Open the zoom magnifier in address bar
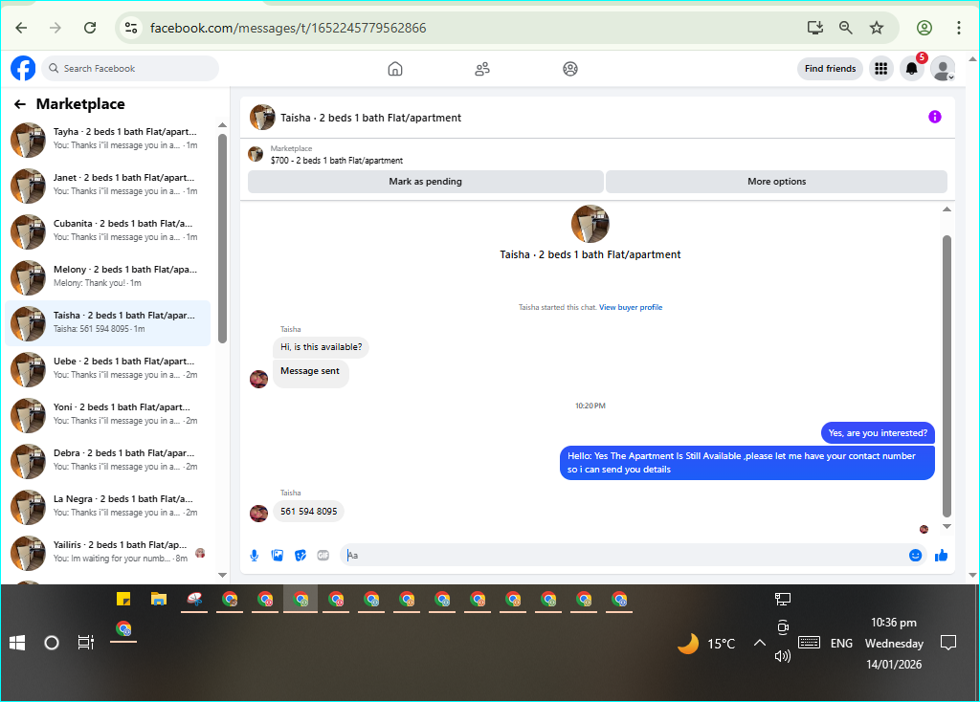 pyautogui.click(x=846, y=28)
